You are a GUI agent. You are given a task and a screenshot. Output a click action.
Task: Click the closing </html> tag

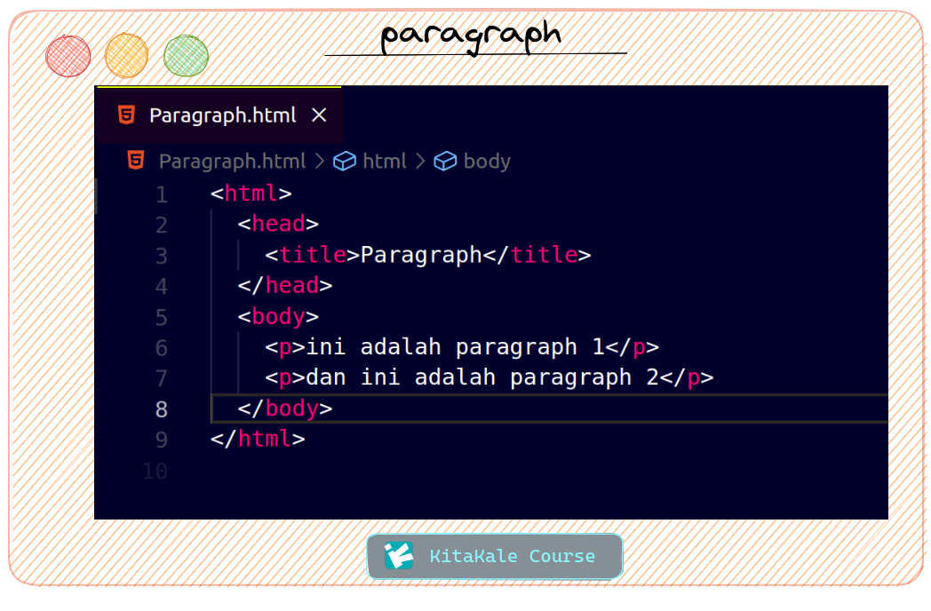(258, 439)
